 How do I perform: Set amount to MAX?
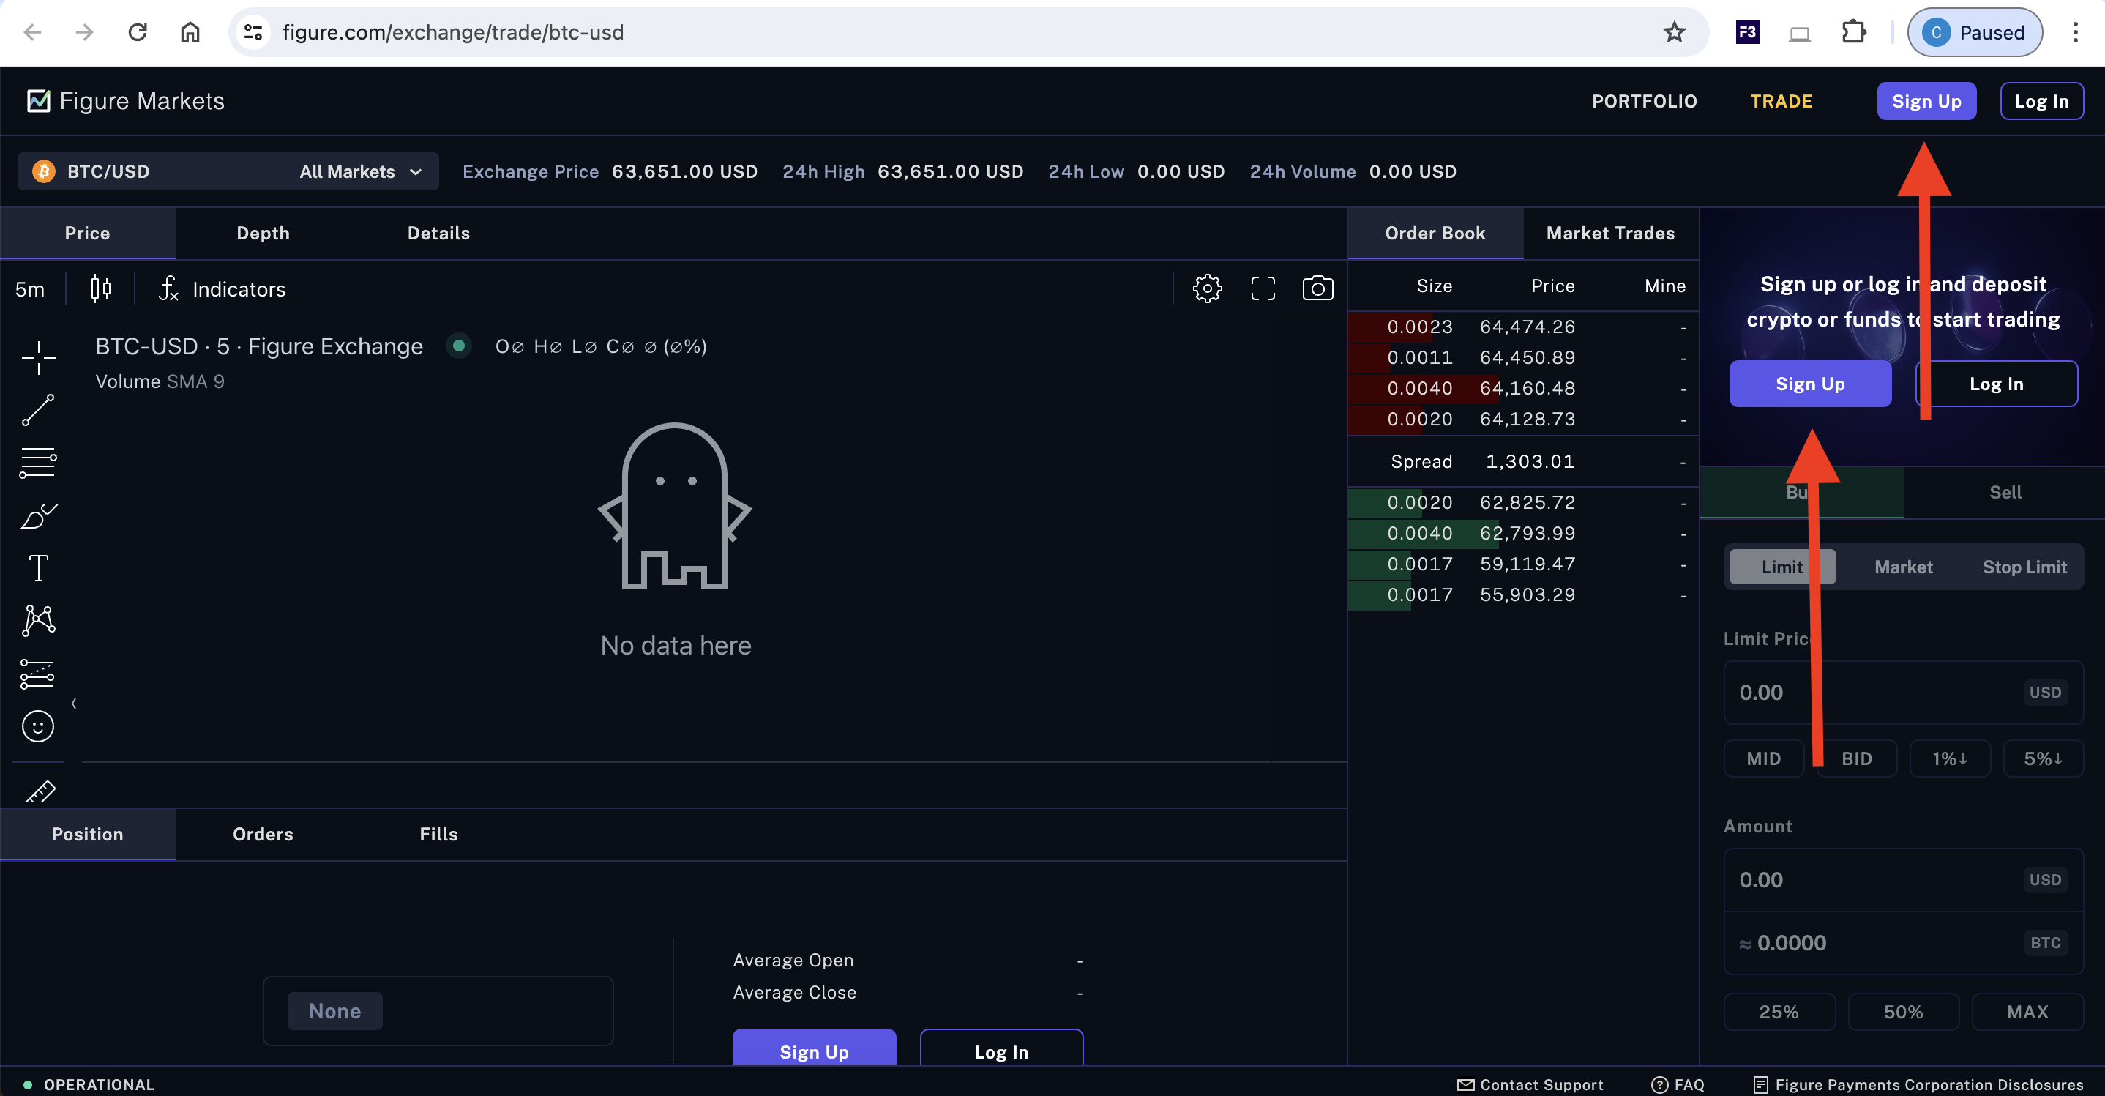(x=2027, y=1011)
